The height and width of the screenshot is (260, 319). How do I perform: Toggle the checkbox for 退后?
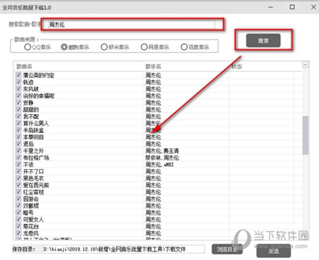pyautogui.click(x=19, y=144)
